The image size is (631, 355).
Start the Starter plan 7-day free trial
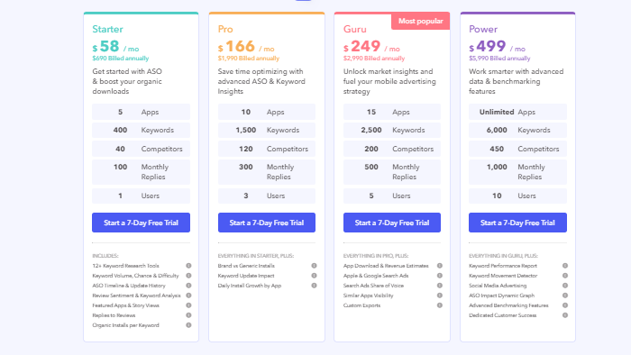(141, 223)
